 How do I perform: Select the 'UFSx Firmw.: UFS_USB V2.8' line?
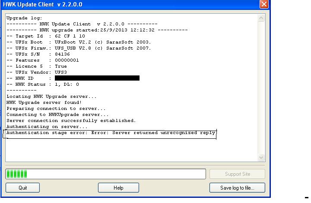(79, 48)
